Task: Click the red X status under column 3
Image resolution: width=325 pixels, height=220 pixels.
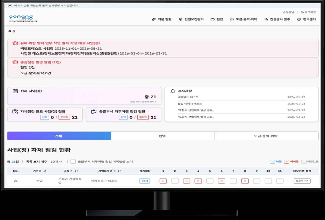Action: 187,181
